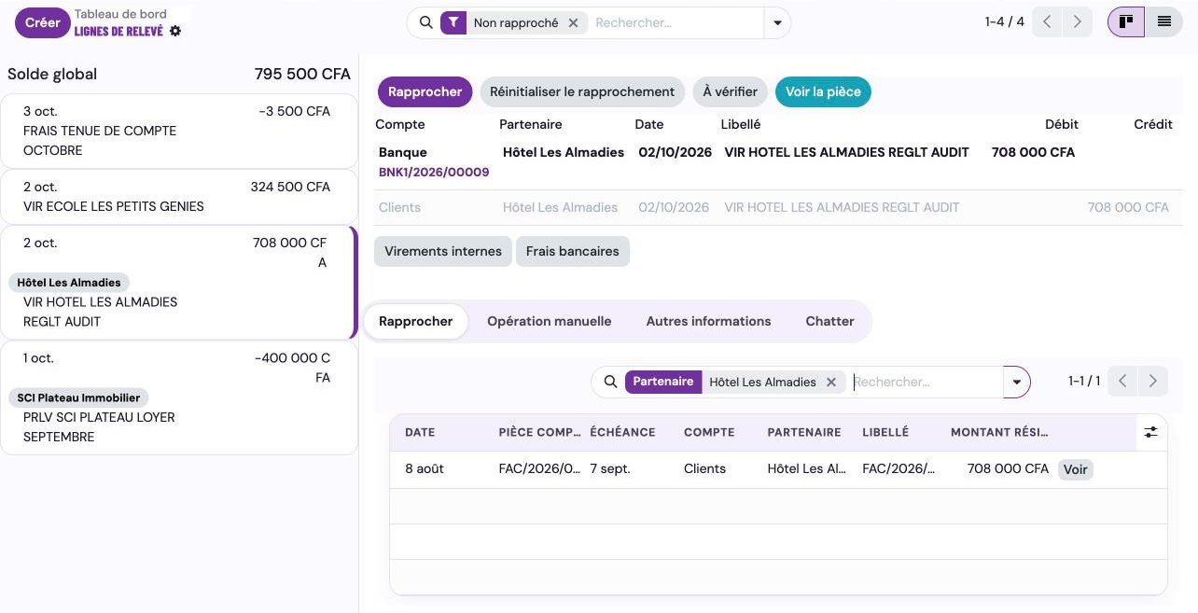The image size is (1198, 613).
Task: Select the PRLV SCI PLATEAU LOYER line
Action: click(x=178, y=397)
